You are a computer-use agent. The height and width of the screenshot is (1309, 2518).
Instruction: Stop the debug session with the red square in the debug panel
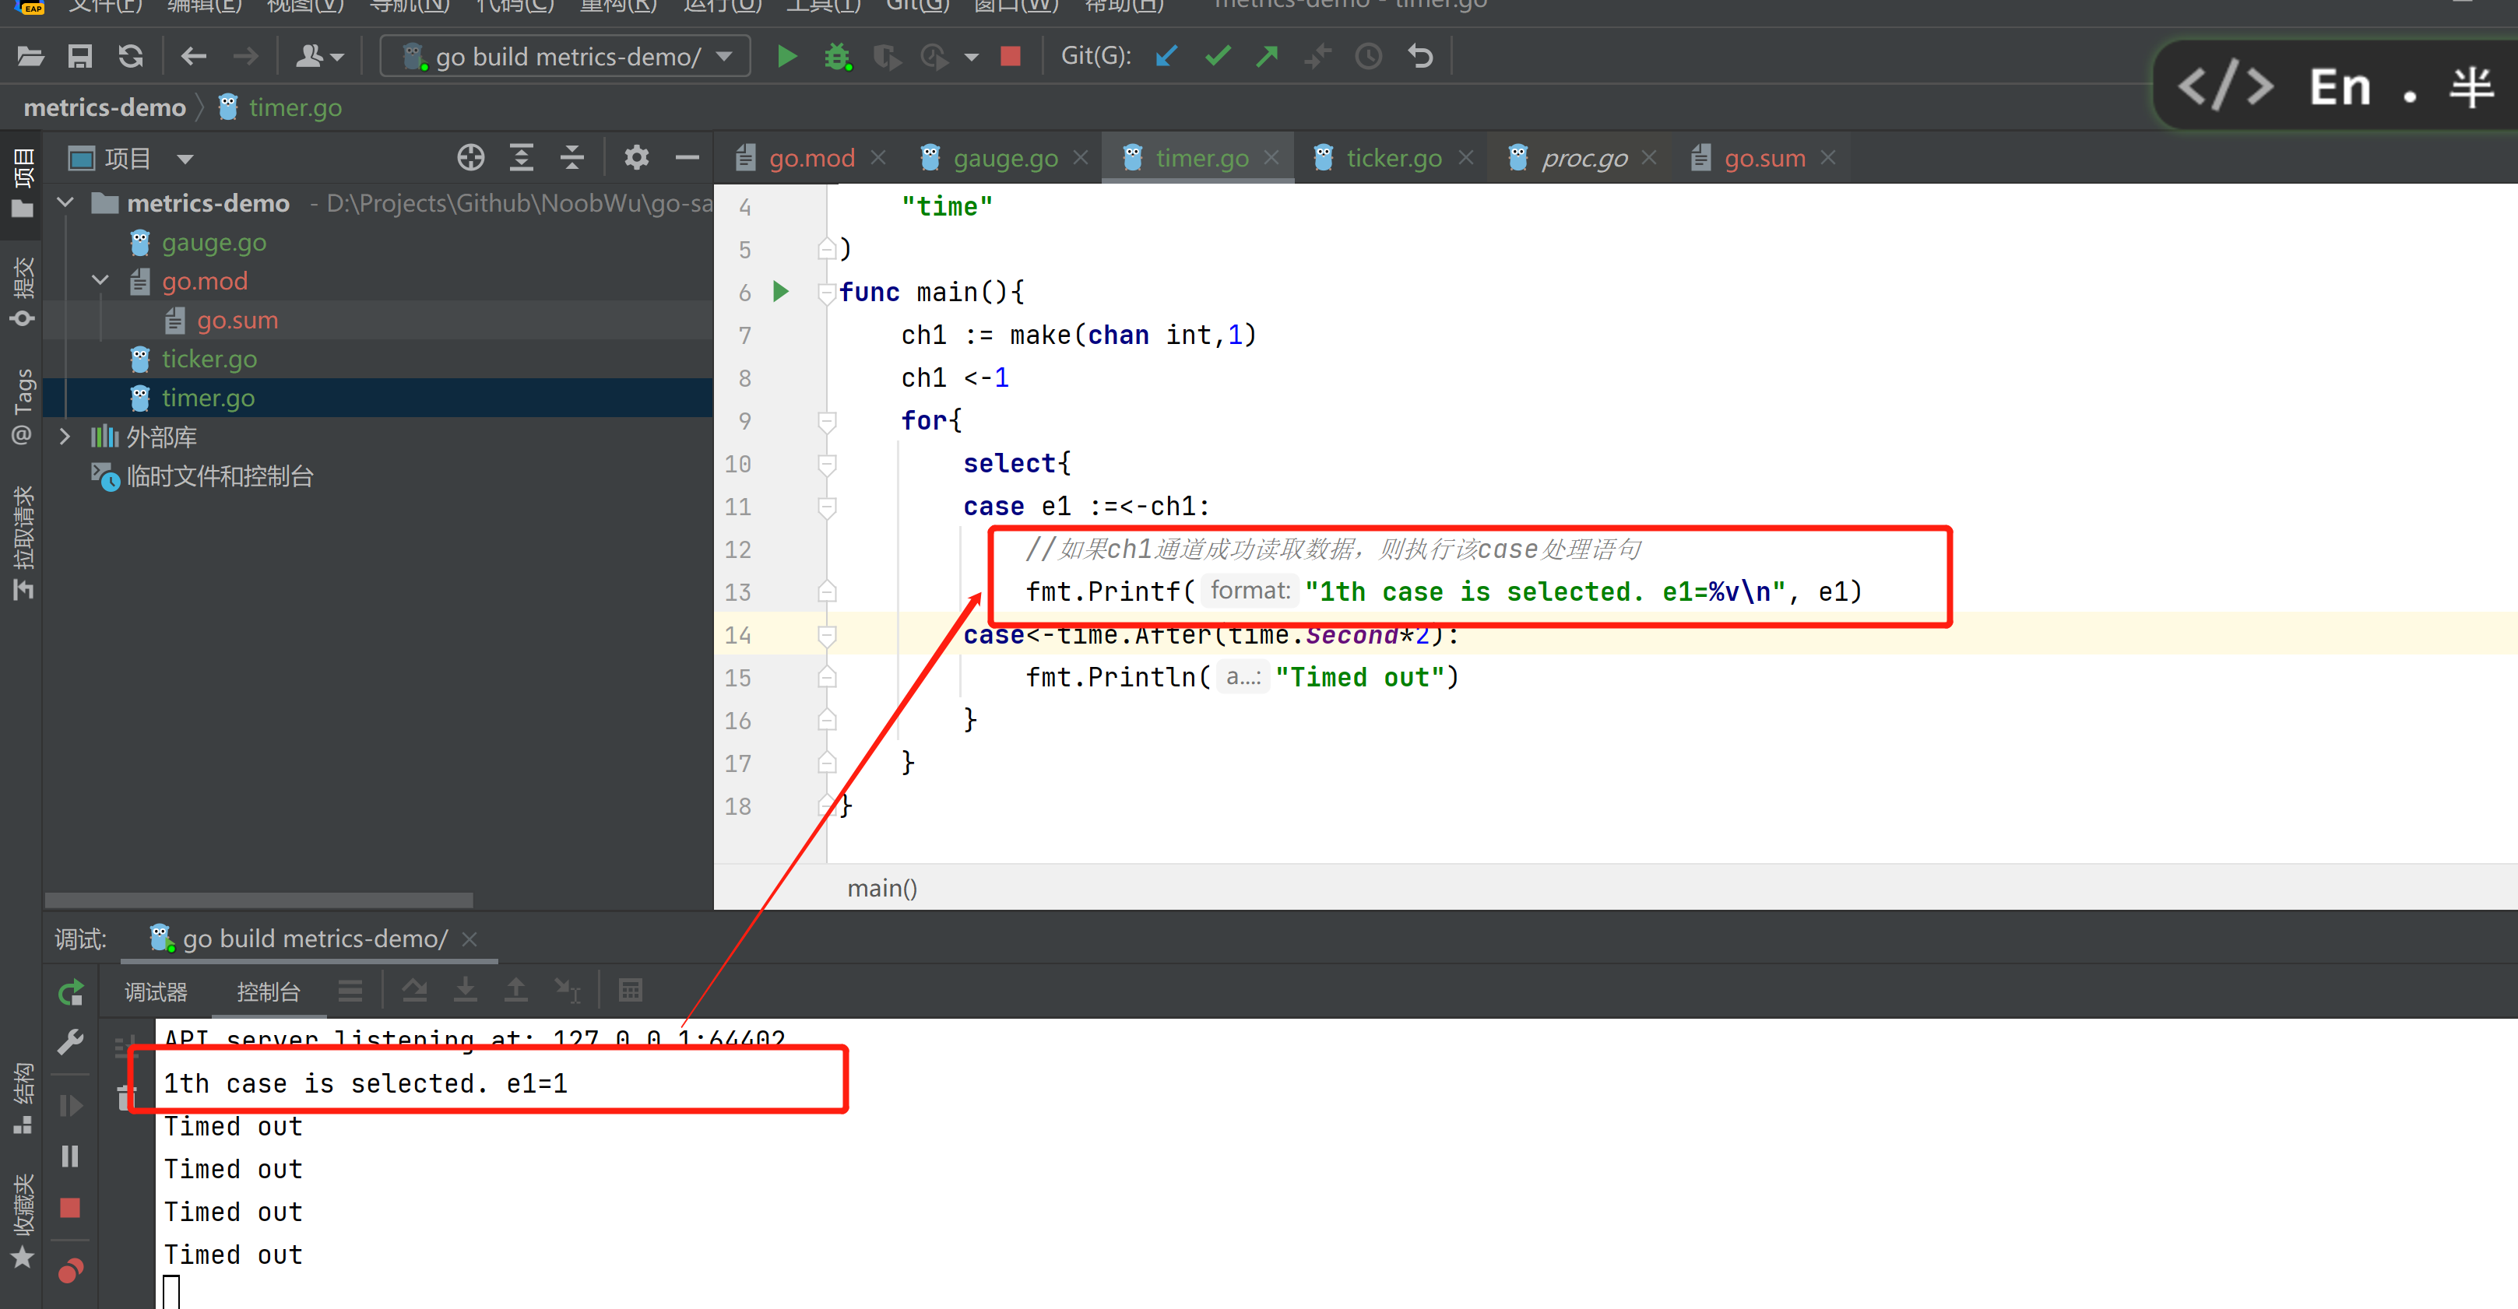point(70,1209)
